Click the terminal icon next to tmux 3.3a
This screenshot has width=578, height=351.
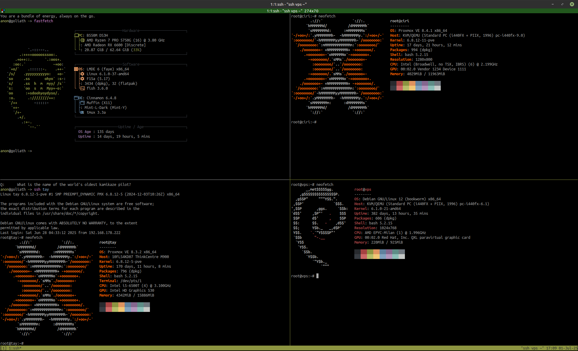coord(82,112)
